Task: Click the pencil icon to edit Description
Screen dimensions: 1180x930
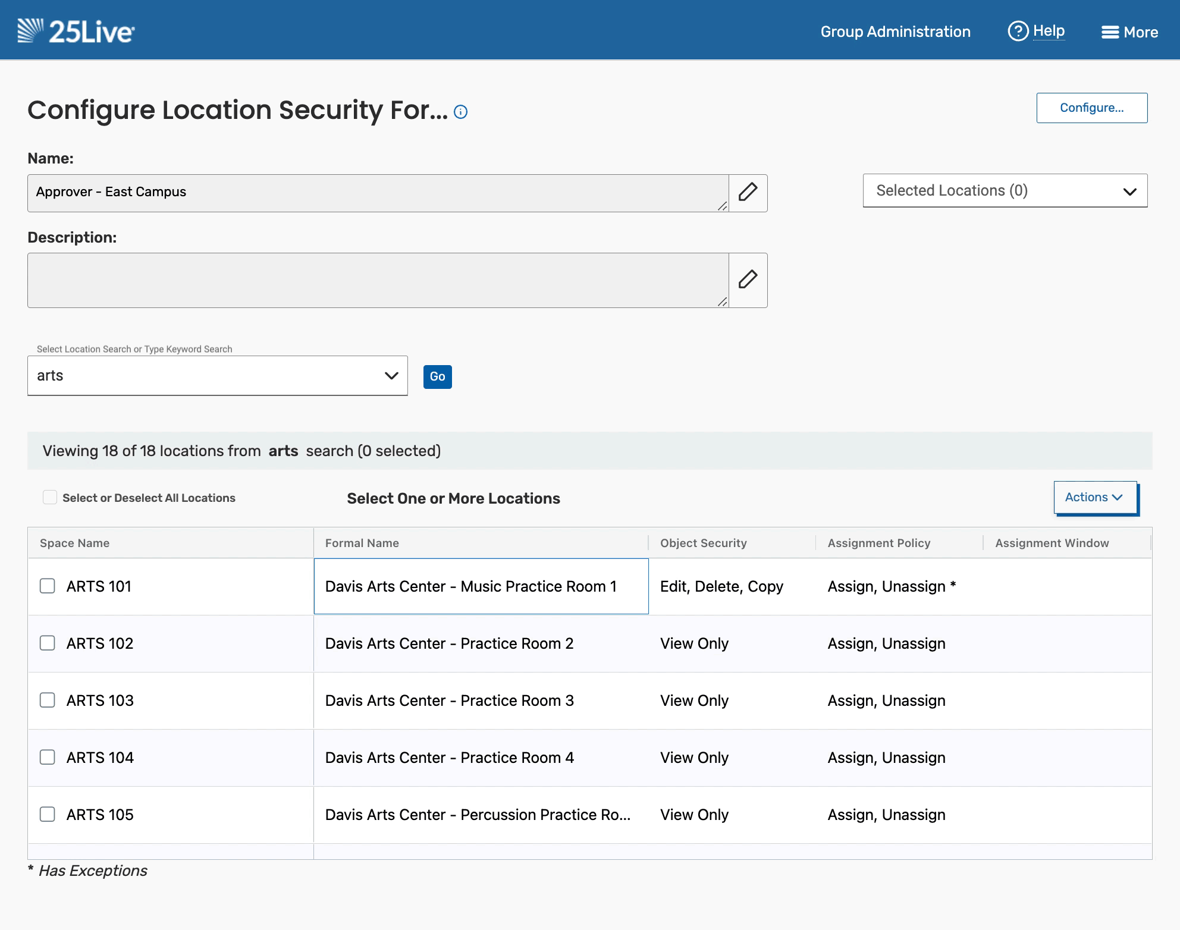Action: (x=748, y=279)
